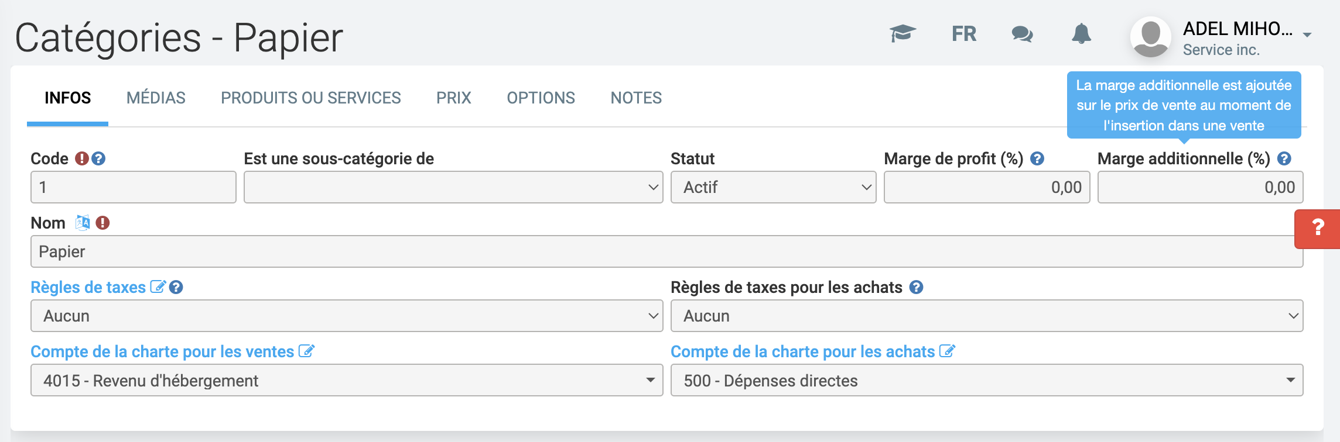The width and height of the screenshot is (1340, 442).
Task: Show help for Marge additionnelle
Action: point(1284,158)
